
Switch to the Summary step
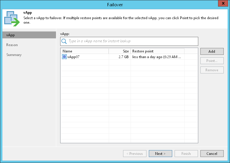(x=14, y=55)
